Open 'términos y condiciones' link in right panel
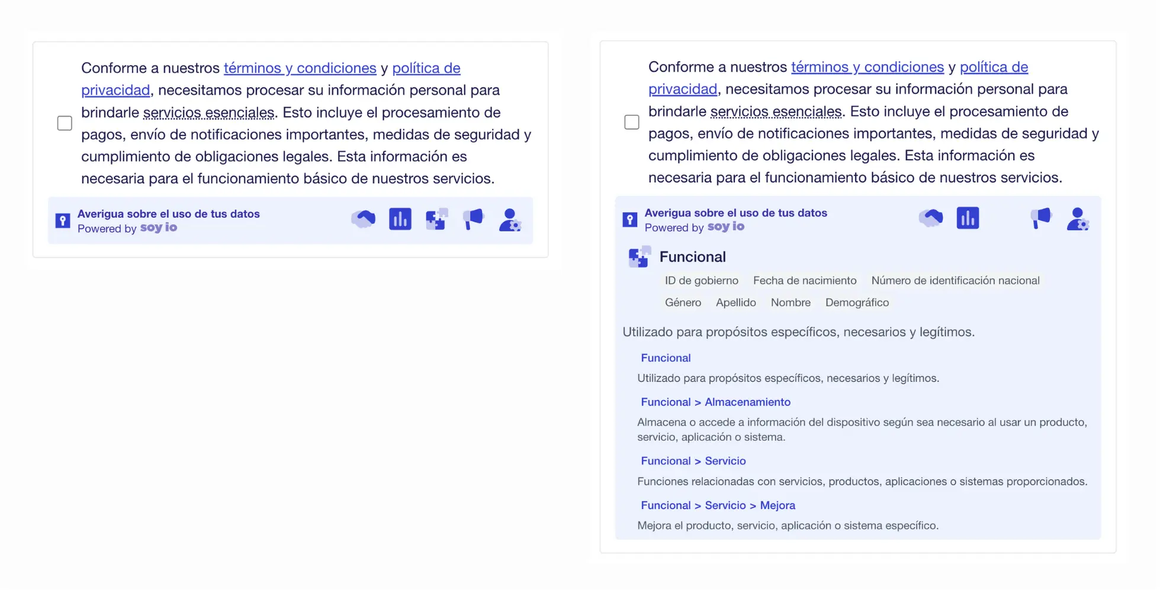 pos(867,67)
